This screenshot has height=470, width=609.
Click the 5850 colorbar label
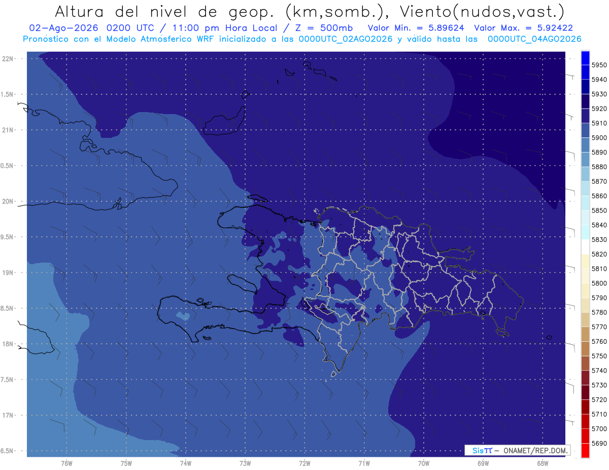(599, 210)
